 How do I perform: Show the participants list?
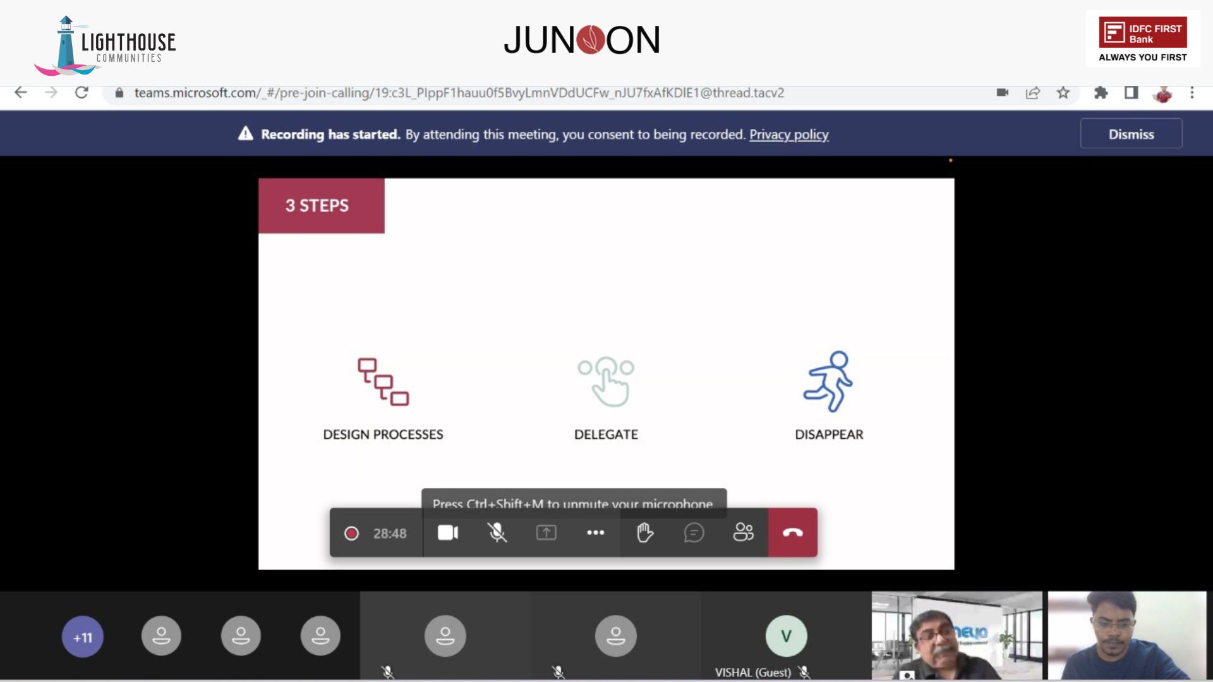click(x=743, y=533)
